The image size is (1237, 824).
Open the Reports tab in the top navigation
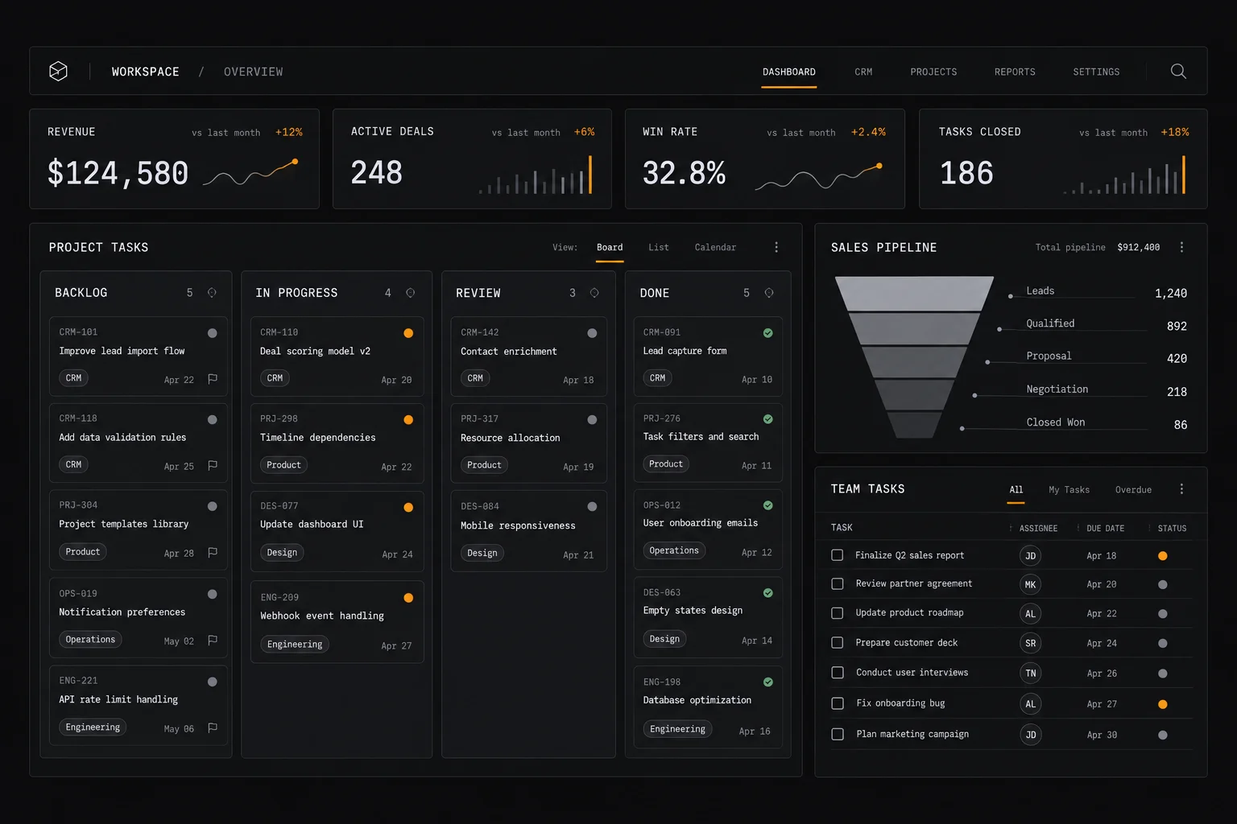[x=1015, y=72]
